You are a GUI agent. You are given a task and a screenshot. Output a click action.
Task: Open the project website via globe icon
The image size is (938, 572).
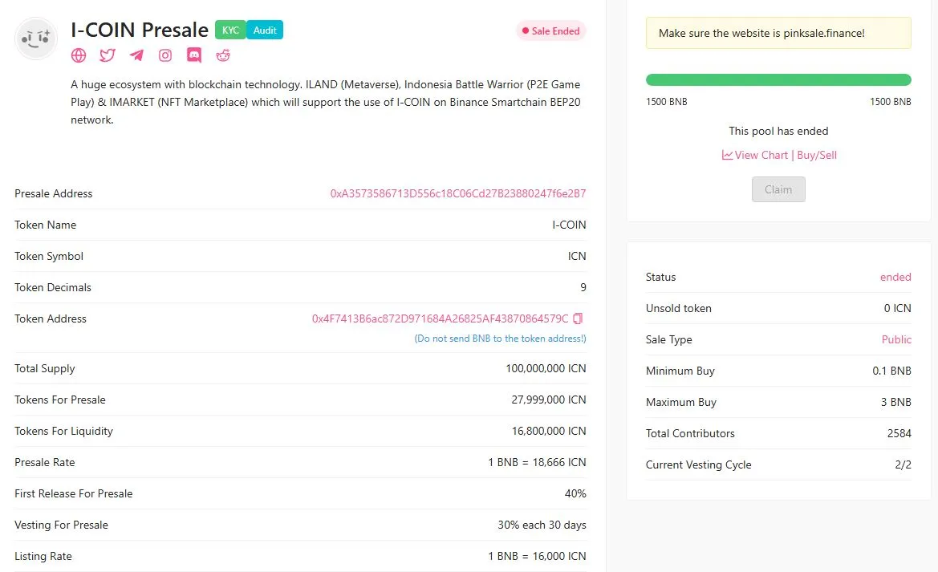(x=78, y=55)
